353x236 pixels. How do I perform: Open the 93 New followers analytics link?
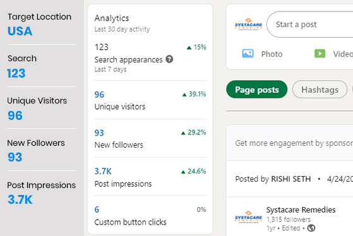tap(119, 139)
